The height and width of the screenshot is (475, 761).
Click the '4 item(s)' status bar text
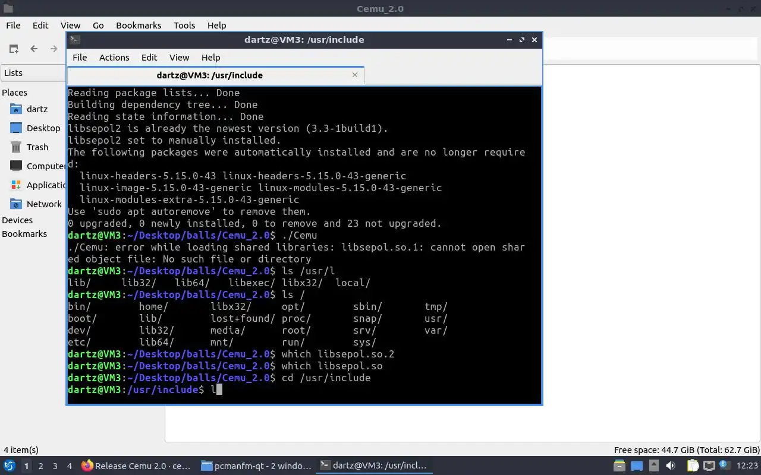click(x=21, y=450)
